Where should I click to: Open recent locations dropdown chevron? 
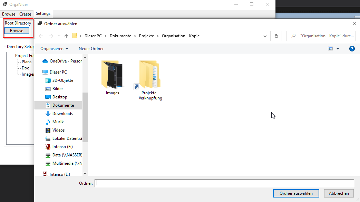point(59,36)
